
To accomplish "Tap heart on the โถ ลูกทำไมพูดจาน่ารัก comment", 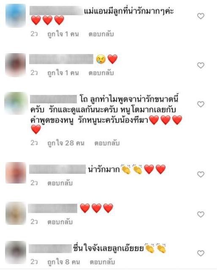I will tap(201, 104).
